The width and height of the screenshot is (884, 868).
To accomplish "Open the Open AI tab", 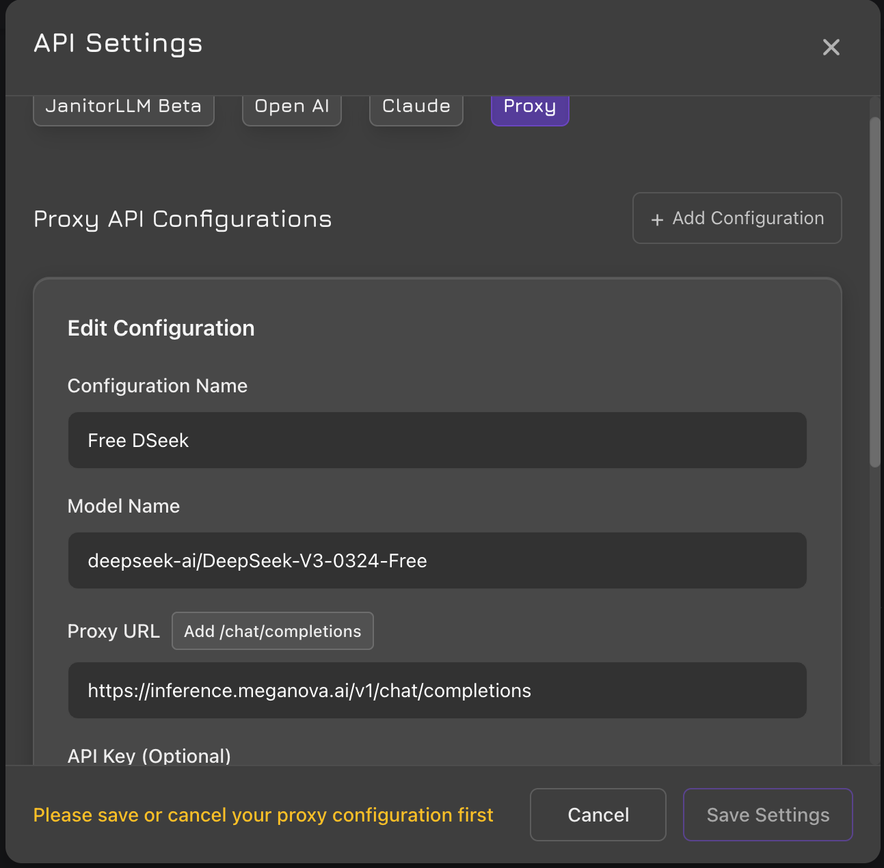I will tap(291, 106).
